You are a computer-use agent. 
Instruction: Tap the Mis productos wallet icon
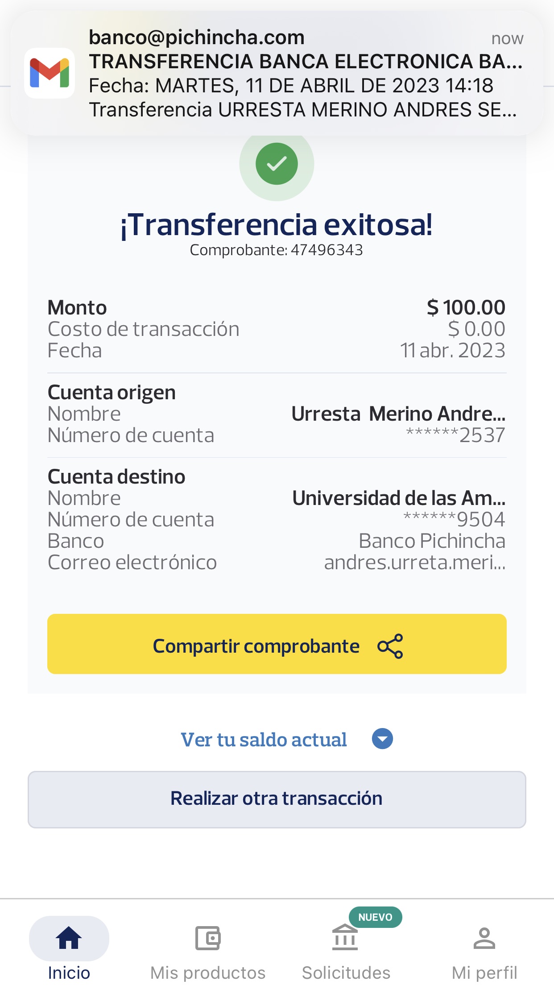tap(207, 938)
